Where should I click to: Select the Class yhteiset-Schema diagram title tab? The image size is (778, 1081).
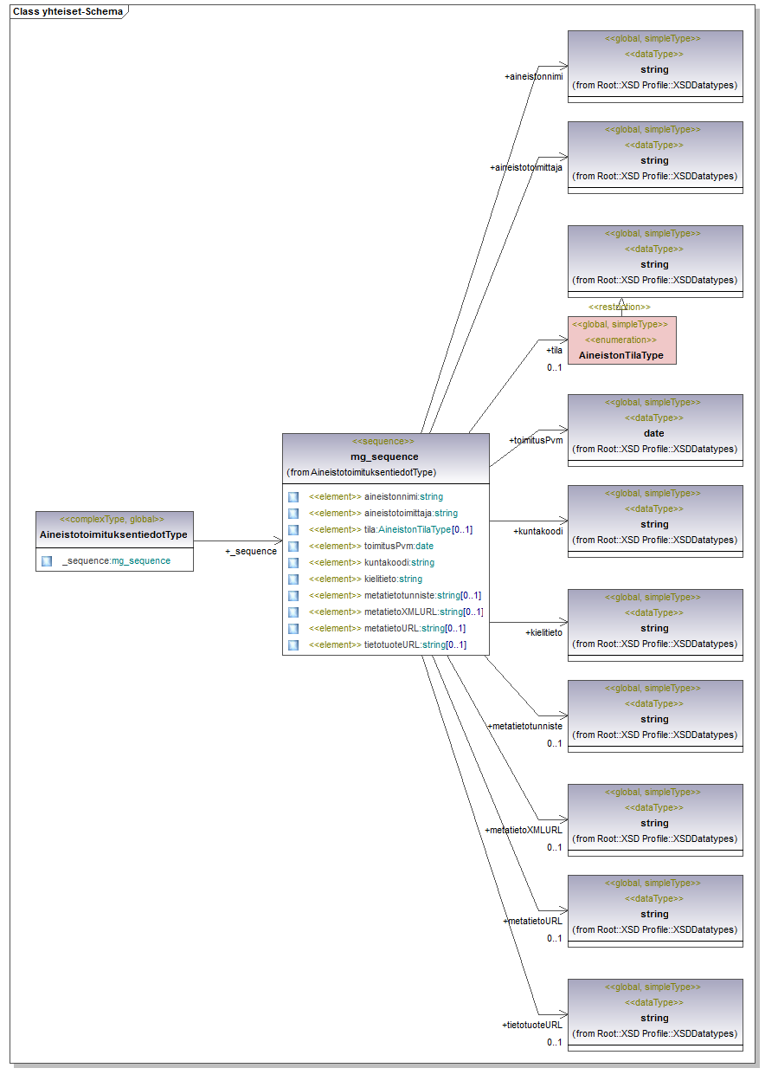[68, 12]
